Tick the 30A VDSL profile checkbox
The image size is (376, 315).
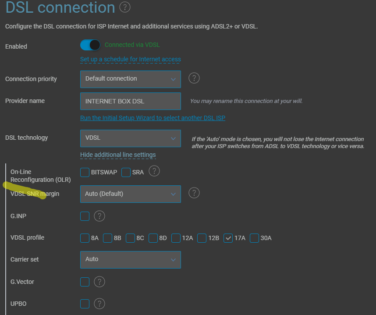pyautogui.click(x=254, y=238)
